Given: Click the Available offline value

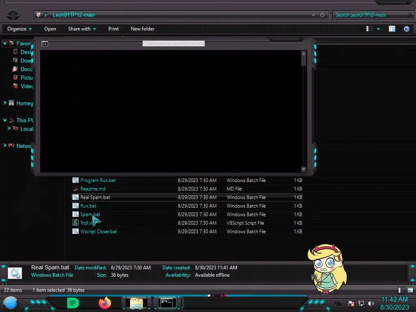Looking at the screenshot, I should click(212, 275).
